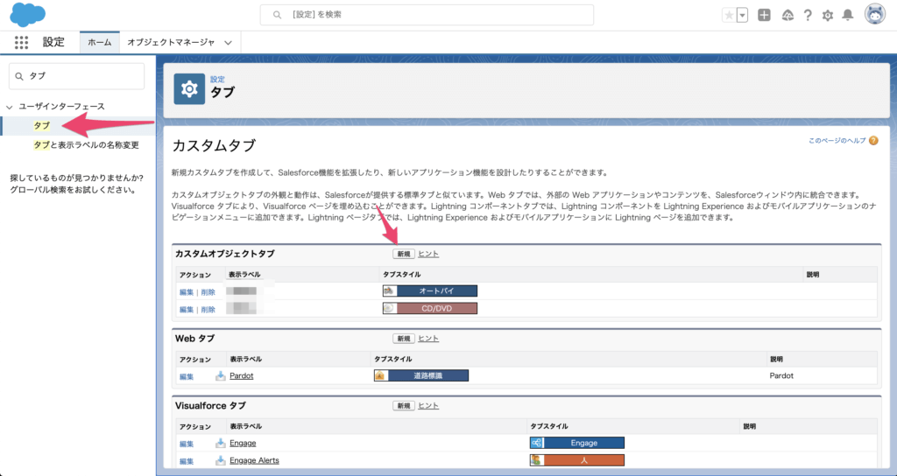897x476 pixels.
Task: Select タブ in the sidebar tree
Action: point(41,126)
